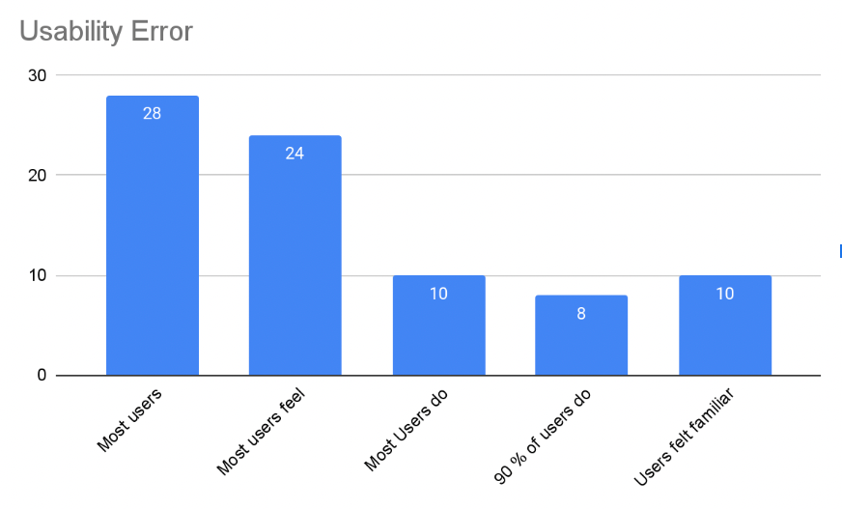Image resolution: width=842 pixels, height=509 pixels.
Task: Click the data label 24
Action: (x=295, y=153)
